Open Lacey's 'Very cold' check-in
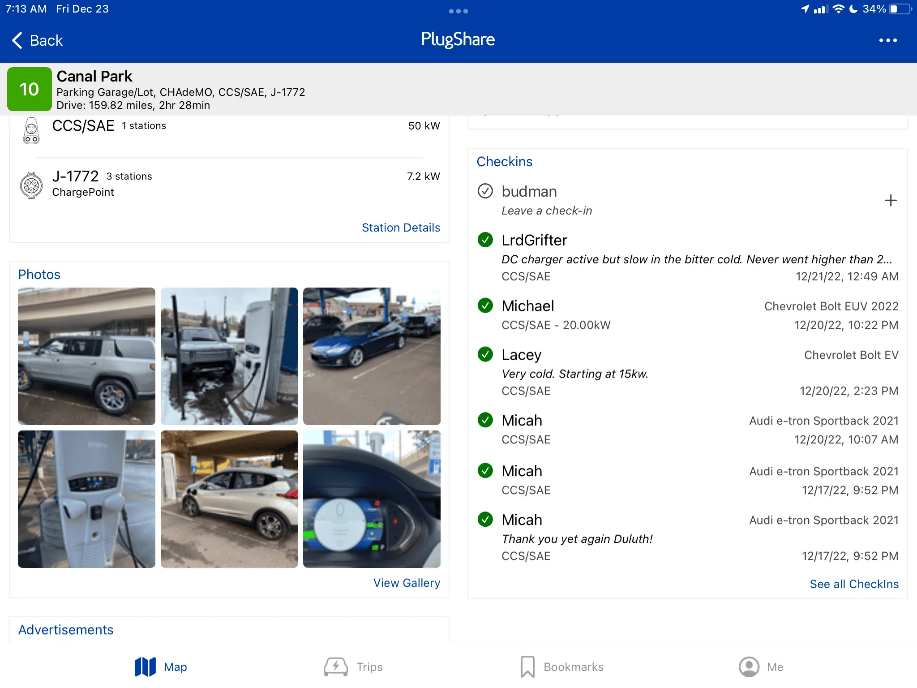917x688 pixels. pyautogui.click(x=688, y=372)
